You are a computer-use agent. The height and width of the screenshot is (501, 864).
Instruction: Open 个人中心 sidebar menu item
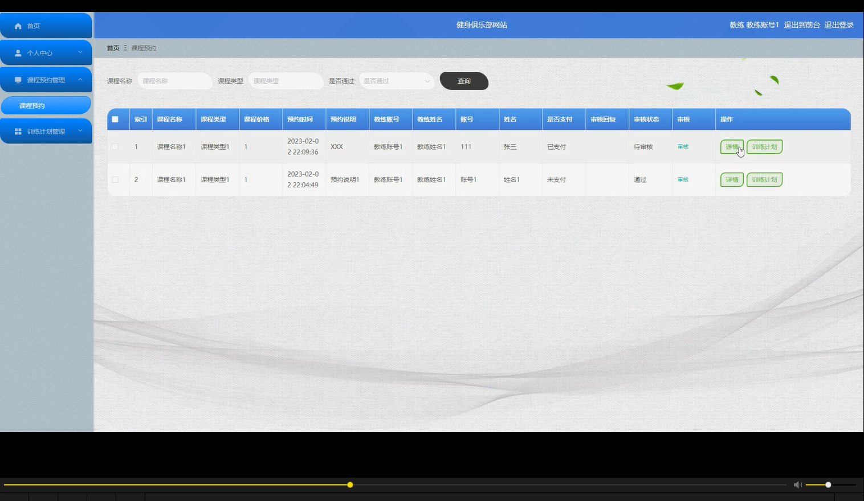[46, 53]
